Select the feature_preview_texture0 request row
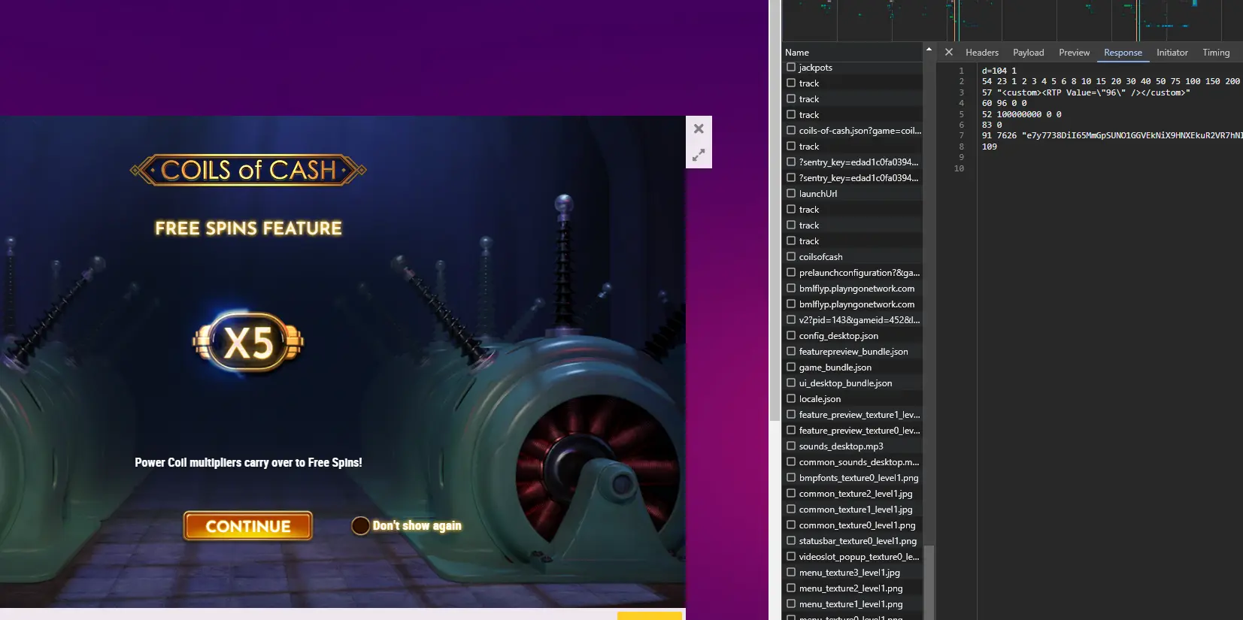The height and width of the screenshot is (620, 1243). (x=852, y=431)
